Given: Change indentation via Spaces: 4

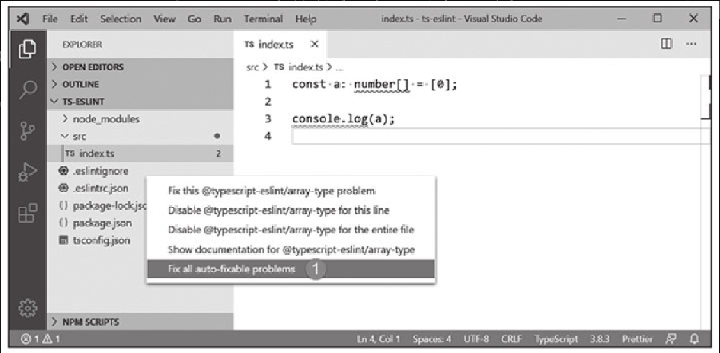Looking at the screenshot, I should pos(432,339).
